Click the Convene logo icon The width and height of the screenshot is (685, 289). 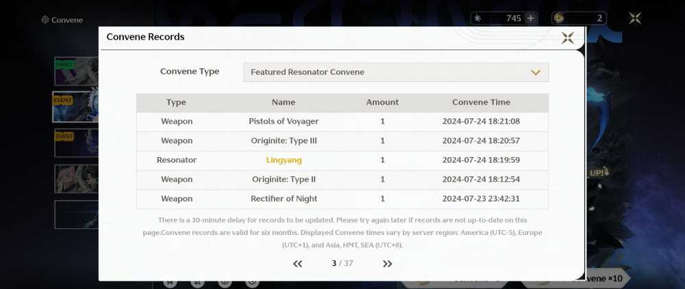tap(45, 20)
